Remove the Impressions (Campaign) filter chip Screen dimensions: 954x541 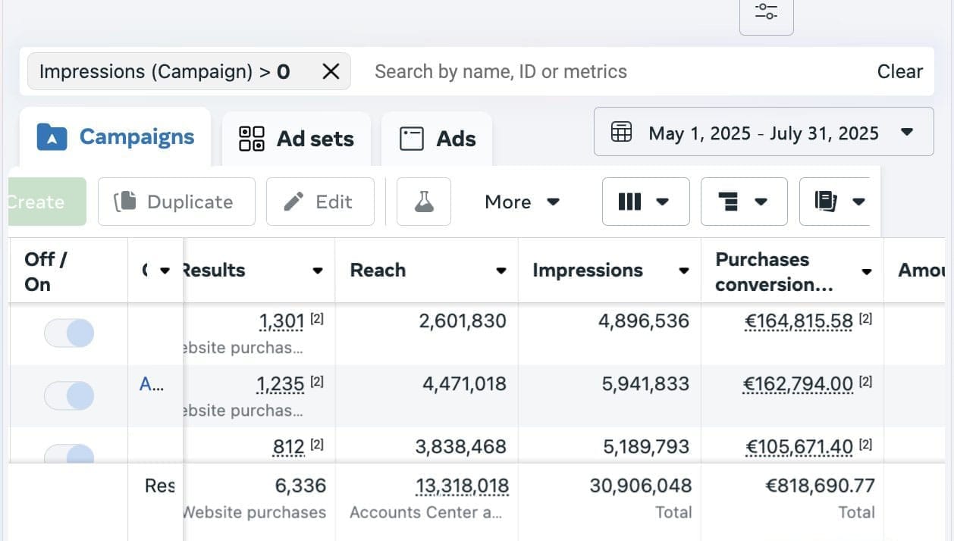[331, 71]
